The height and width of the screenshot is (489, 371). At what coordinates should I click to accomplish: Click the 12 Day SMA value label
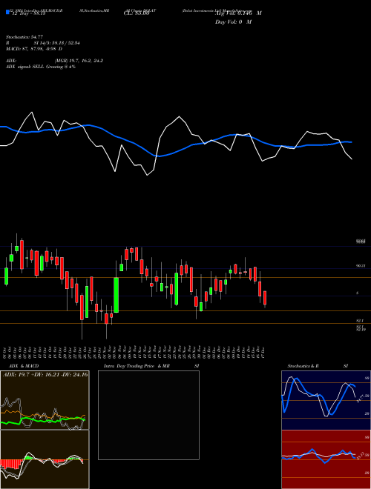point(29,13)
